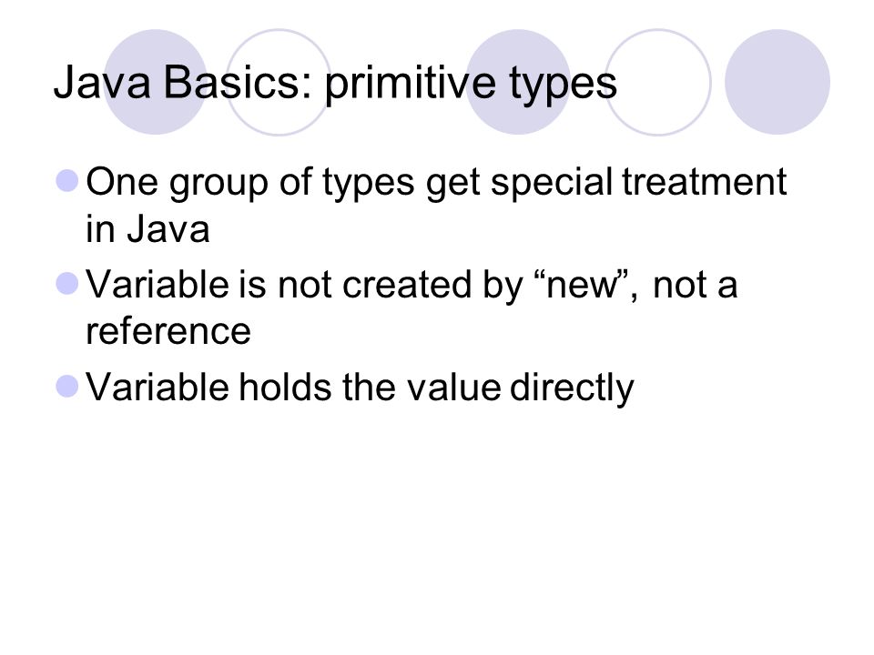
Task: Select the rightmost filled lavender circle
Action: pos(777,82)
